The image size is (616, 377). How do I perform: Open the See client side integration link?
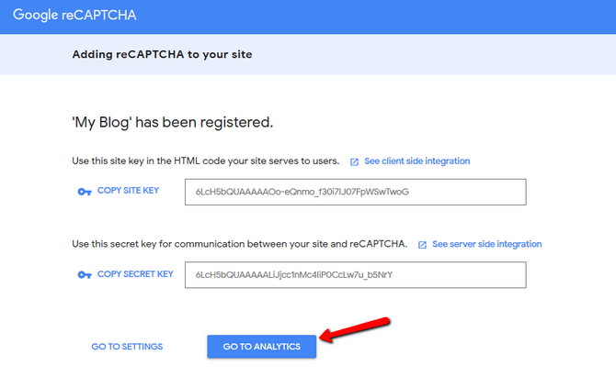click(x=416, y=161)
